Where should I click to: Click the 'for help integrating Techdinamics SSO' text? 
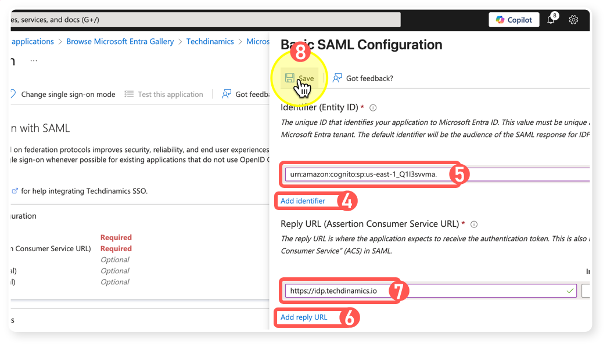(x=84, y=191)
